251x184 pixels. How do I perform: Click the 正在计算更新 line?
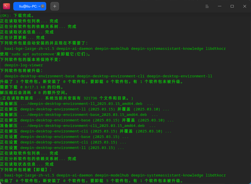click(x=22, y=38)
